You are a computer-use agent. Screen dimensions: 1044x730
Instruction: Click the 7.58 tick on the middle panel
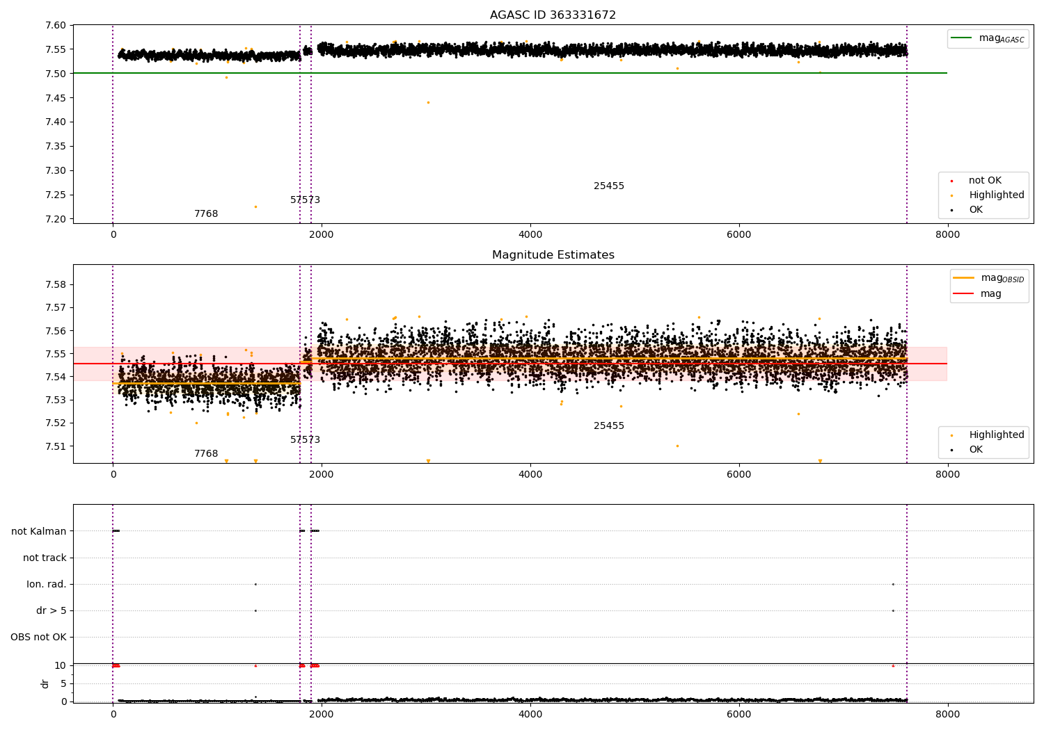click(x=56, y=285)
